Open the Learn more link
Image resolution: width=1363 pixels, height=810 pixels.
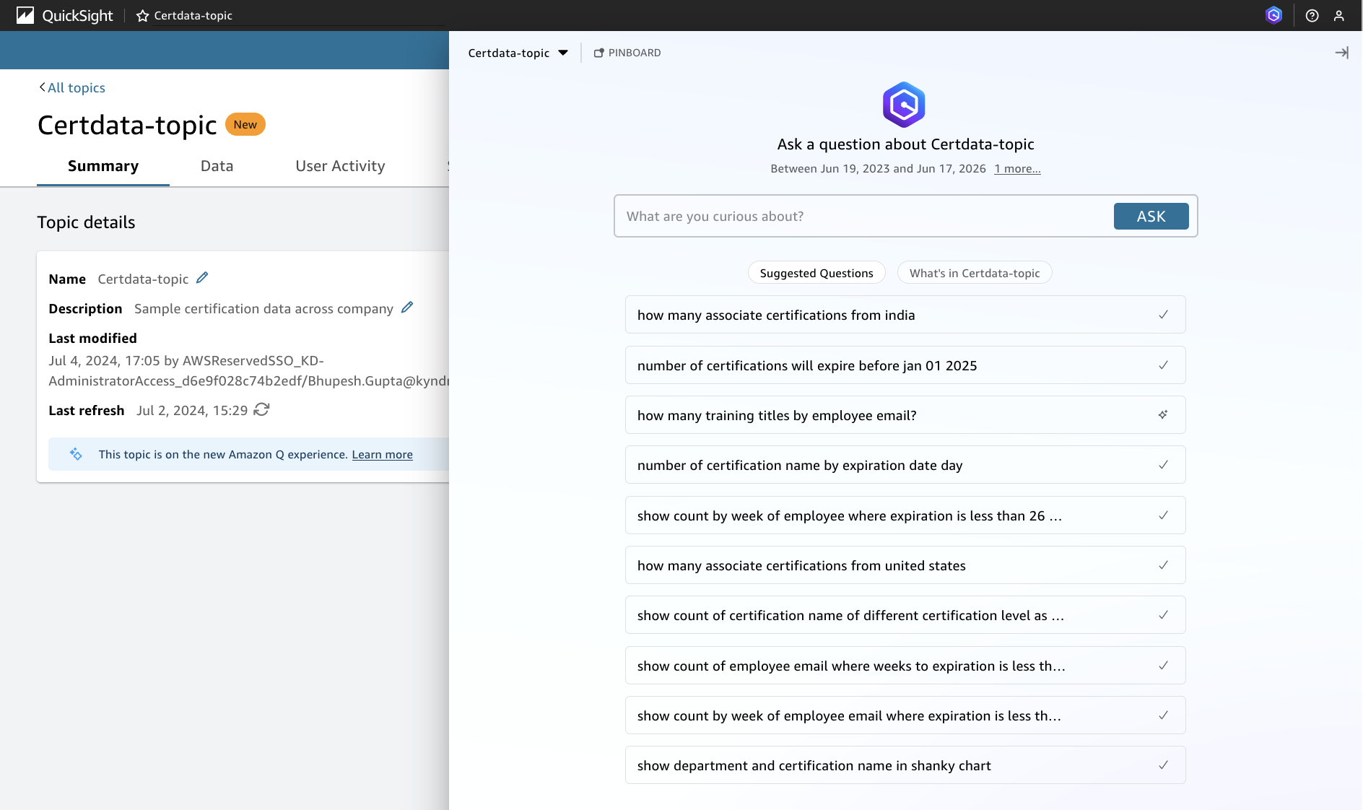tap(382, 454)
